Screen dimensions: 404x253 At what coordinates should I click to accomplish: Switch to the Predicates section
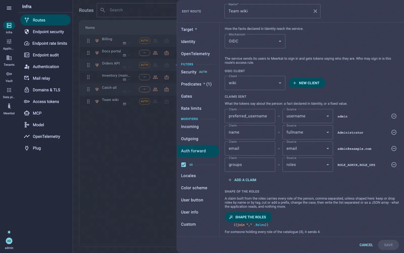pyautogui.click(x=198, y=84)
